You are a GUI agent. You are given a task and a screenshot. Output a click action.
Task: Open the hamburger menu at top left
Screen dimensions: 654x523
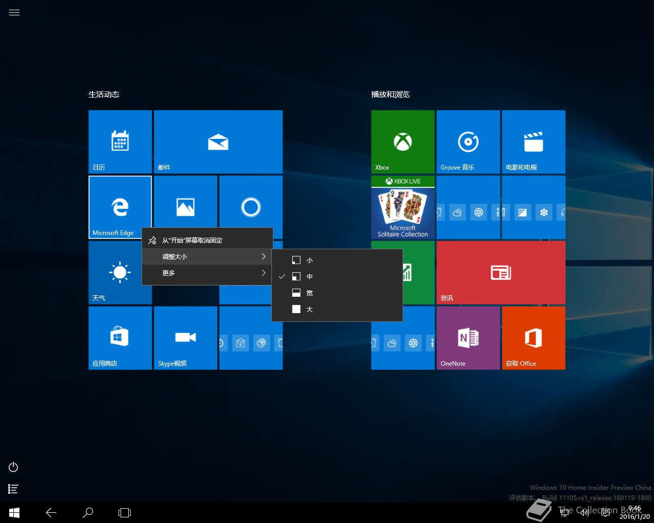(x=14, y=13)
